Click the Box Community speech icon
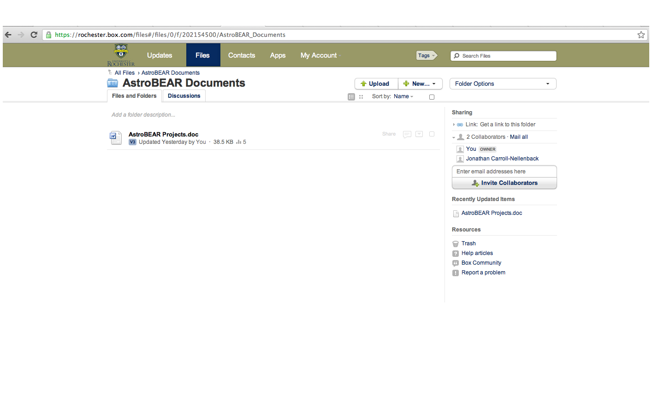Image resolution: width=664 pixels, height=415 pixels. 456,263
